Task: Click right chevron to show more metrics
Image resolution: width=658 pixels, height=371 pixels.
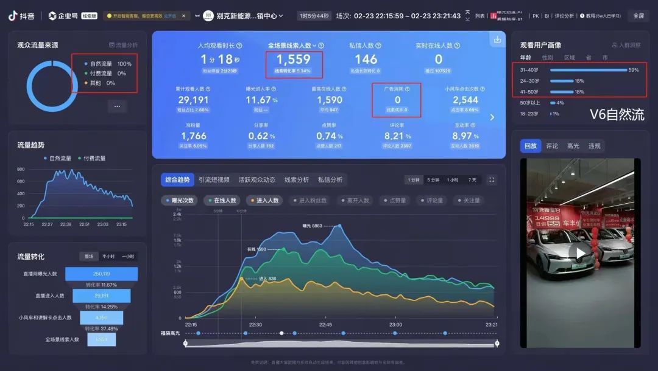Action: coord(492,117)
